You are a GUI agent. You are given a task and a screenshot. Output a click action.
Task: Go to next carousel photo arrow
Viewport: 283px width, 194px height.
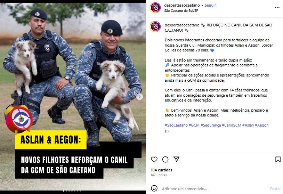click(139, 97)
